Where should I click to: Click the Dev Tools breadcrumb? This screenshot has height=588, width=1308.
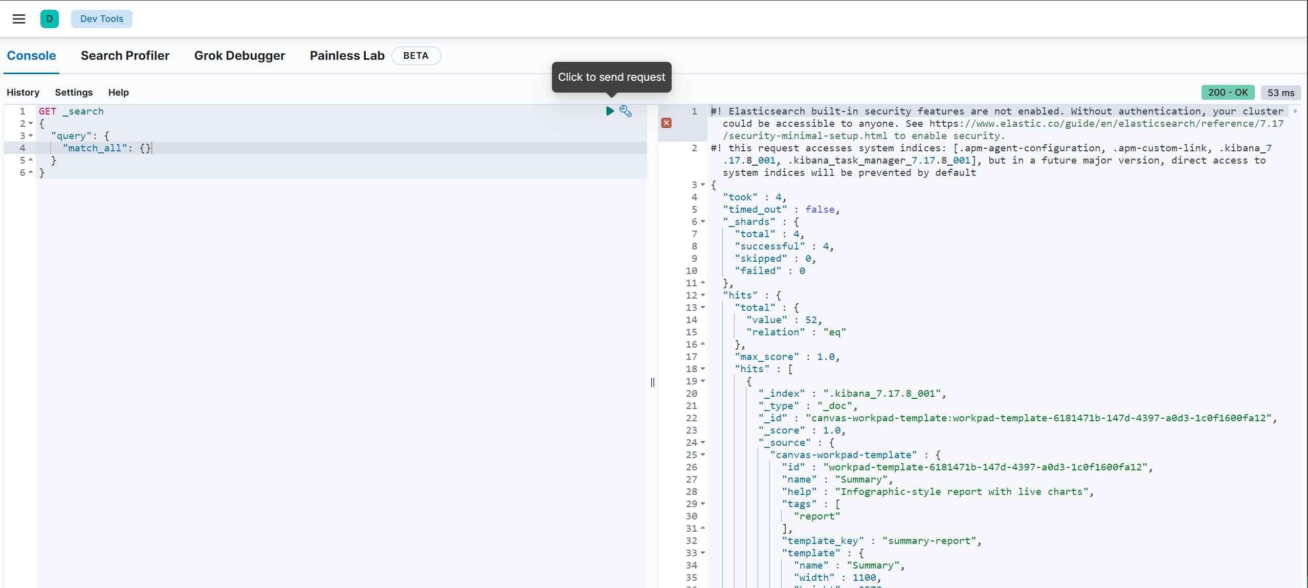[x=101, y=19]
